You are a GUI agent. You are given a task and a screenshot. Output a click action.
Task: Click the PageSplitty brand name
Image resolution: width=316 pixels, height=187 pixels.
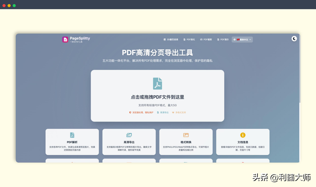[x=80, y=38]
